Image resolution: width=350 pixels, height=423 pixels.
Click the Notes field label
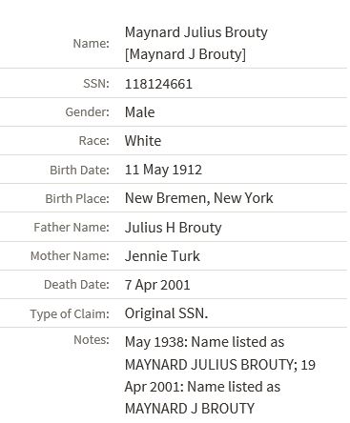[92, 340]
